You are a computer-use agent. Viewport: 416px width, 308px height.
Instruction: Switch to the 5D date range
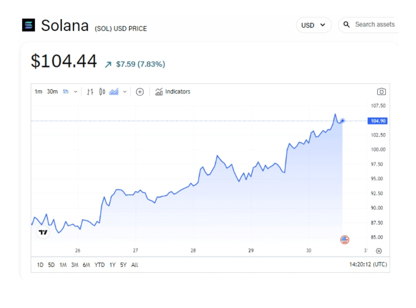tap(51, 265)
